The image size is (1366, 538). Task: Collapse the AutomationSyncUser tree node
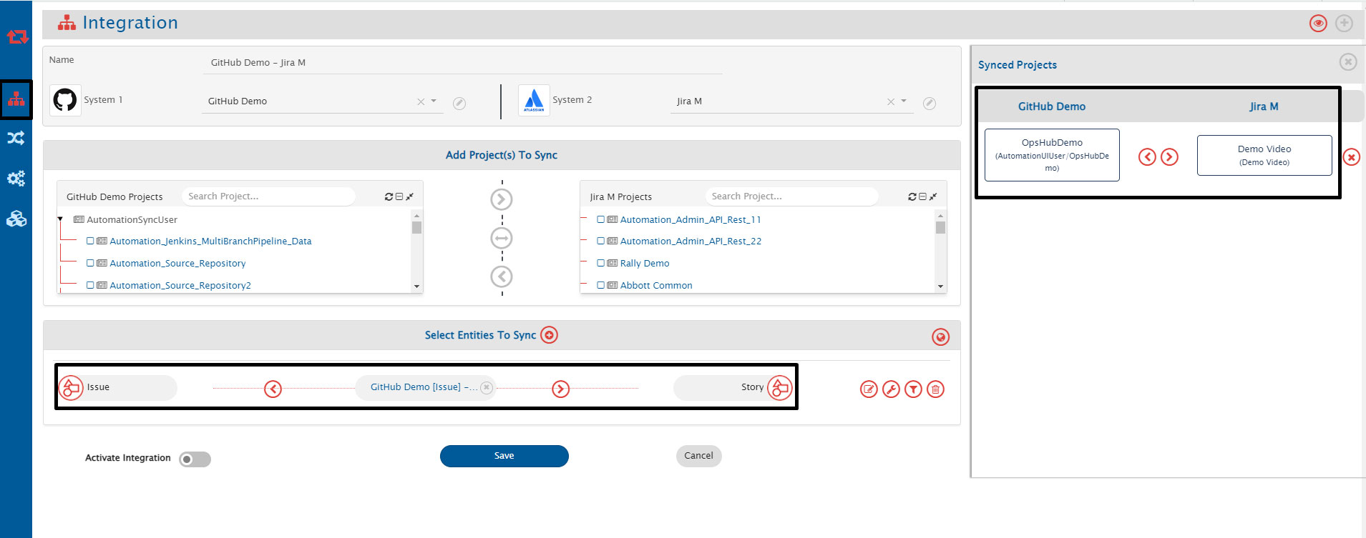point(60,219)
